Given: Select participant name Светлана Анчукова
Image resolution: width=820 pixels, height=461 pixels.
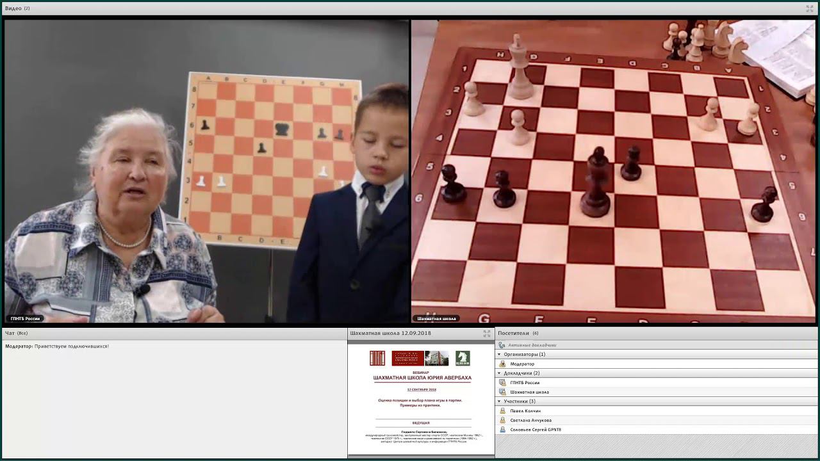Looking at the screenshot, I should [530, 420].
